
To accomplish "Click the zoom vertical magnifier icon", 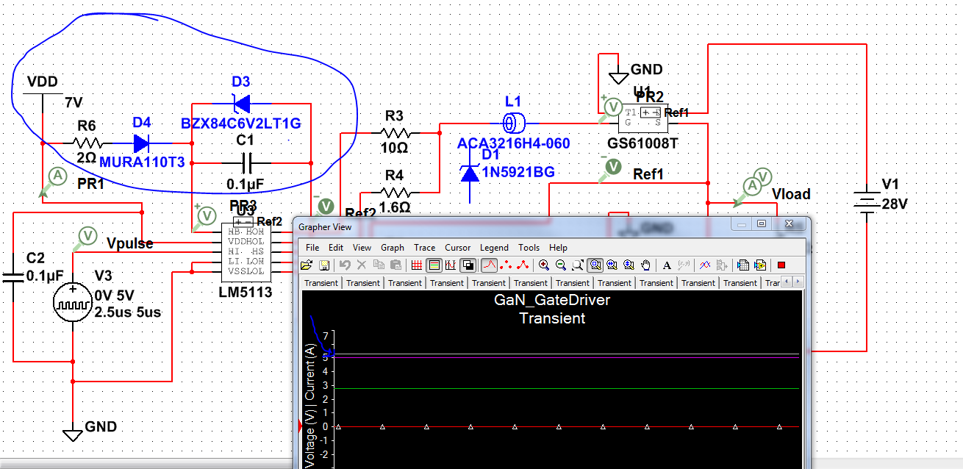I will click(628, 265).
